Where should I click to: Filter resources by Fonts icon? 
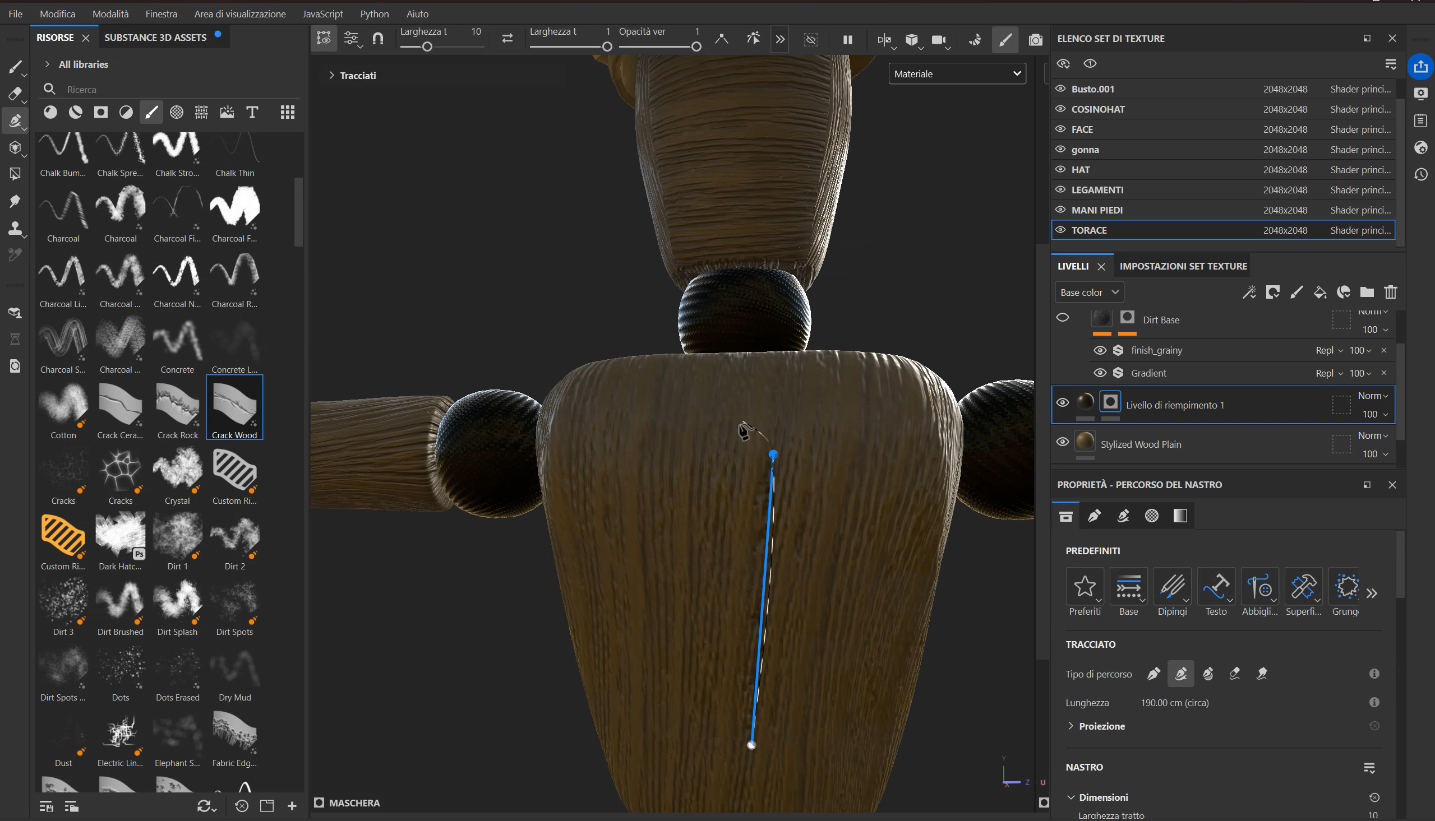point(252,112)
